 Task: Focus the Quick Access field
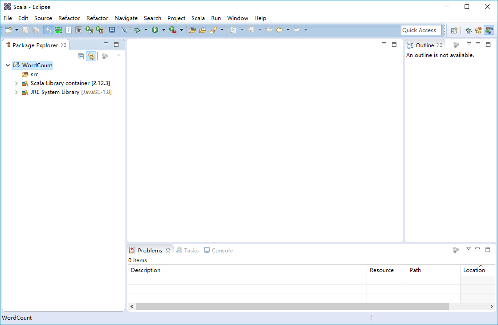click(421, 30)
